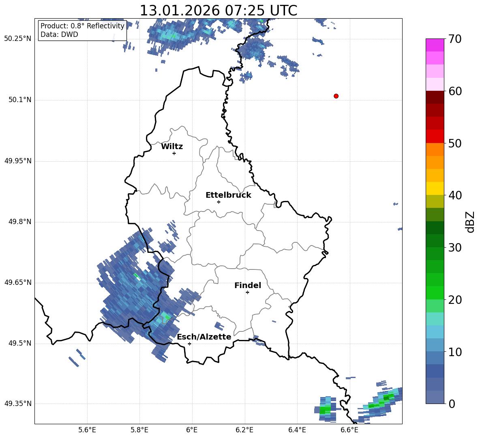Click the 10 colorbar tick label

pos(455,352)
